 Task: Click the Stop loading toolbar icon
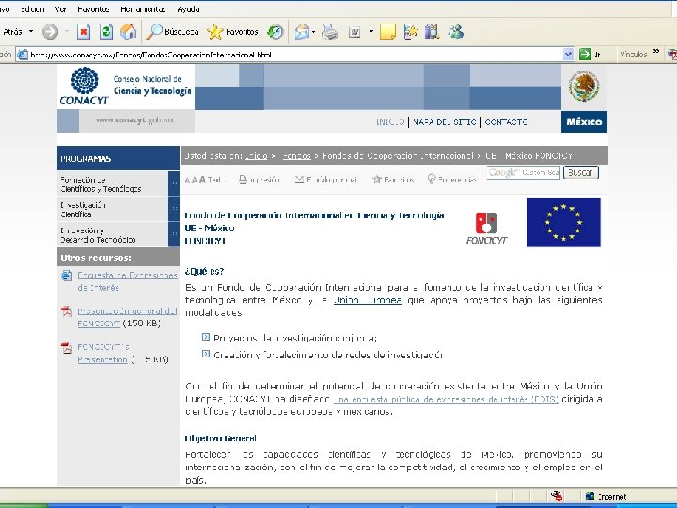point(84,32)
